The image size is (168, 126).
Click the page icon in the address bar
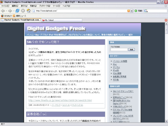point(34,11)
